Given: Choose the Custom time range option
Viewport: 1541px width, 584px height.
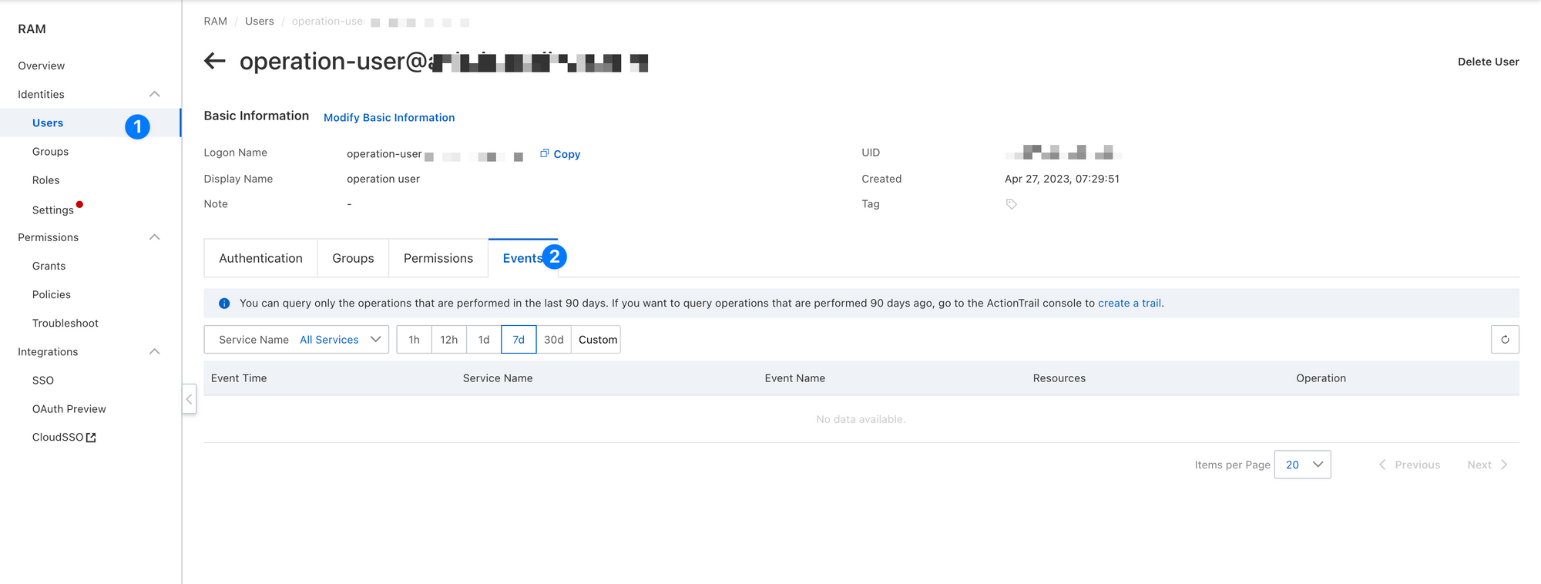Looking at the screenshot, I should tap(597, 340).
